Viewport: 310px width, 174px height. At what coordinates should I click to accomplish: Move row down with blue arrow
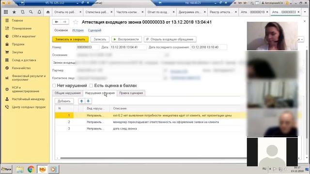click(x=88, y=101)
